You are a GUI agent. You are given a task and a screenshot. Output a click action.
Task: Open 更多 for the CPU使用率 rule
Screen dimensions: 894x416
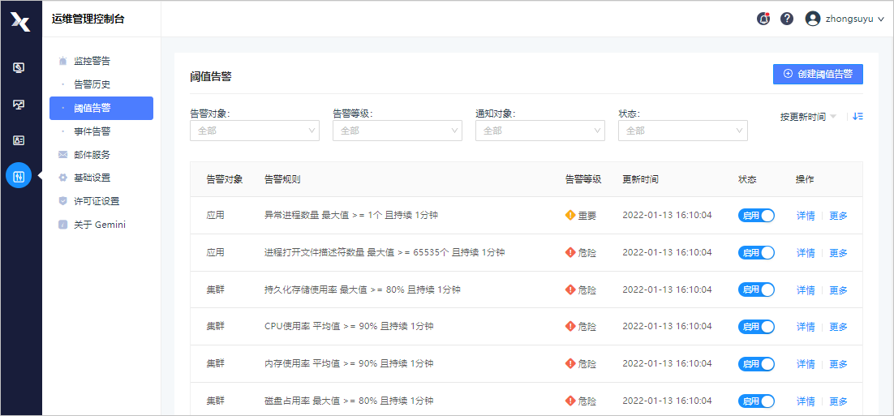[838, 327]
